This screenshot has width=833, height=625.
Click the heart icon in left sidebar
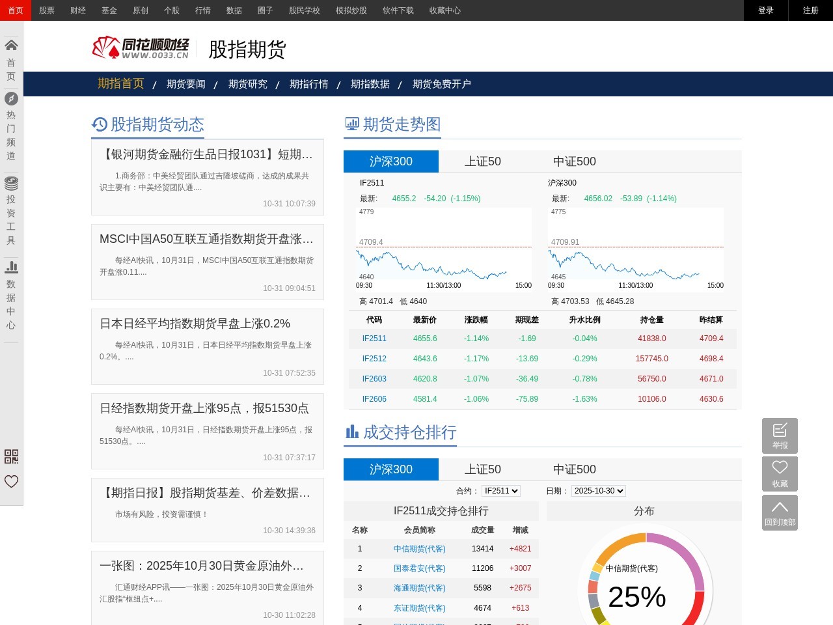pos(11,482)
